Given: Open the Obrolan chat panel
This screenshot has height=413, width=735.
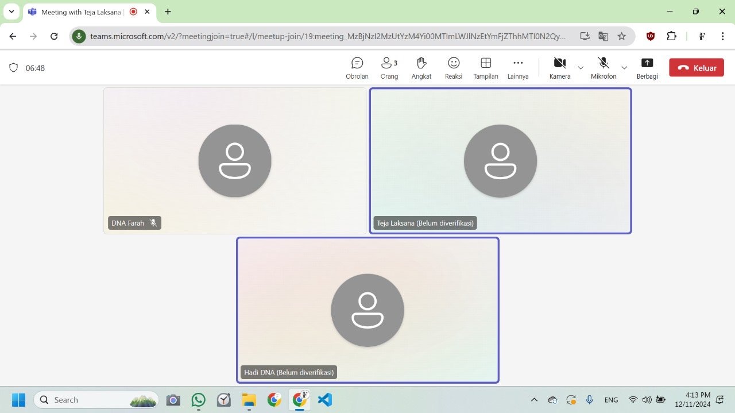Looking at the screenshot, I should pyautogui.click(x=357, y=68).
